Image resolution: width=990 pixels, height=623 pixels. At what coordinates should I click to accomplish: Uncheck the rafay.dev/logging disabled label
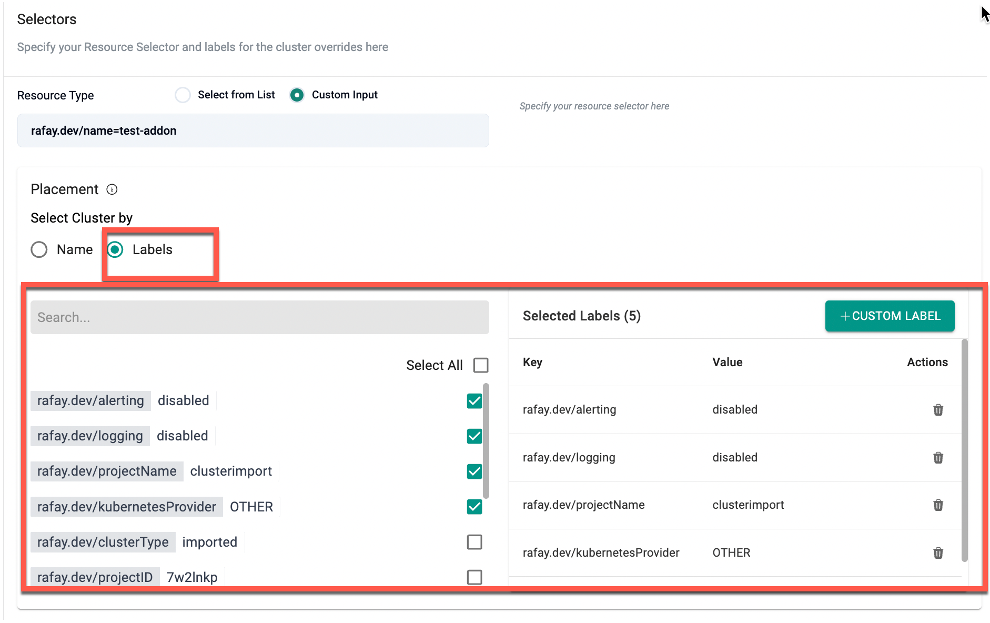(x=474, y=436)
